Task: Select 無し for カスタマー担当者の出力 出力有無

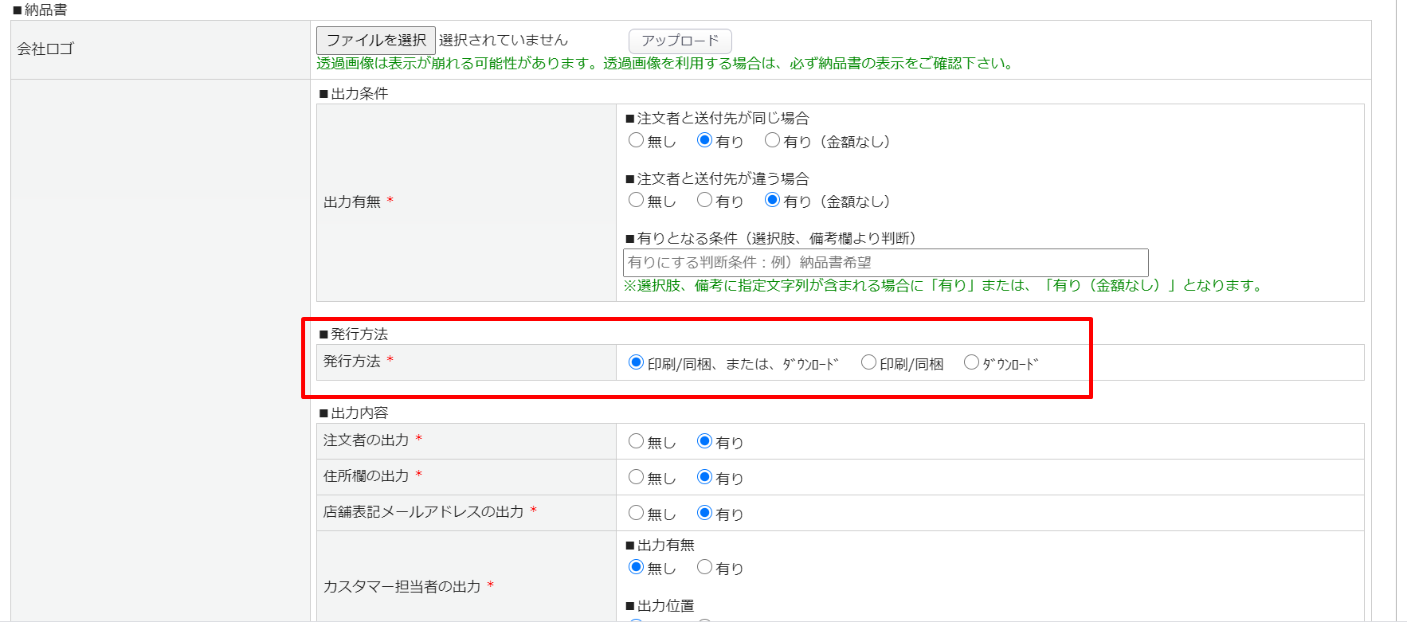Action: [x=636, y=567]
